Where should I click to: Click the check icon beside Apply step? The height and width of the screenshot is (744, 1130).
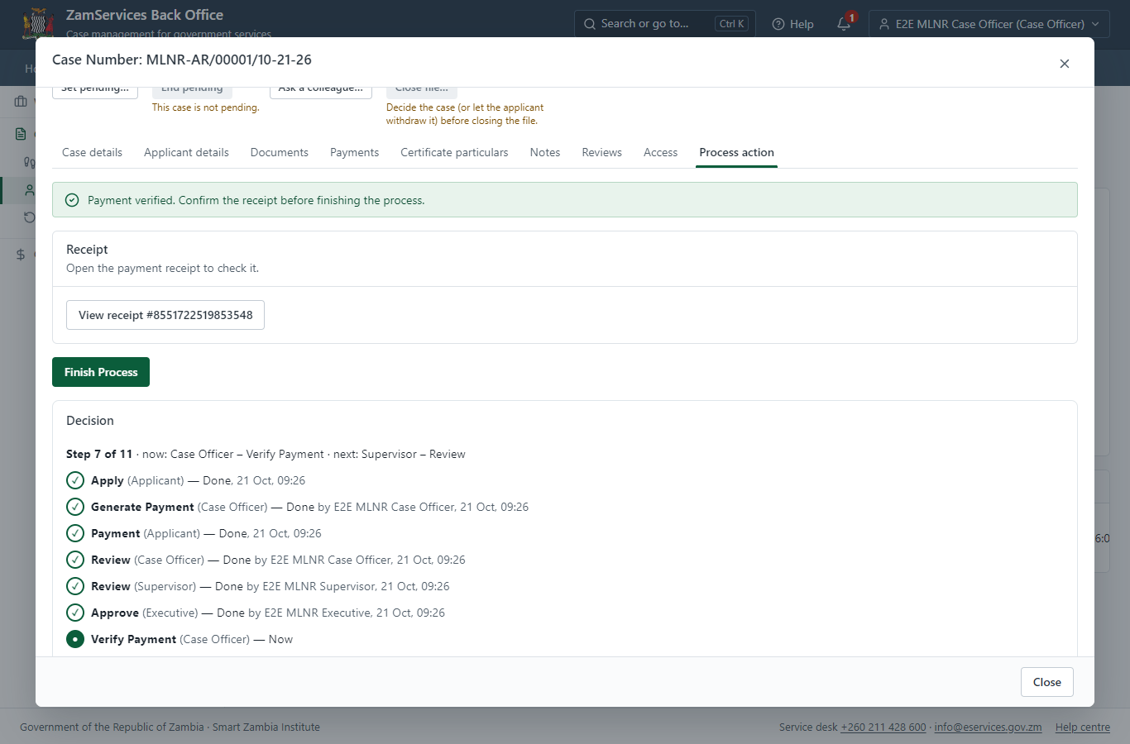[75, 480]
